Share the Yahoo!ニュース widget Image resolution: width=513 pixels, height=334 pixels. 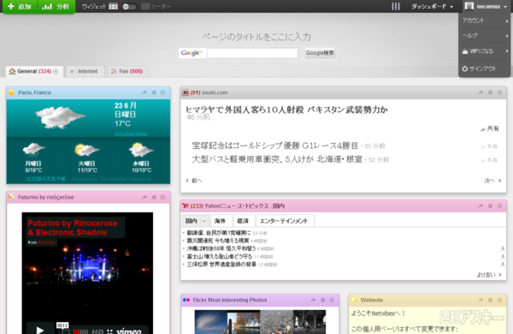coord(481,206)
